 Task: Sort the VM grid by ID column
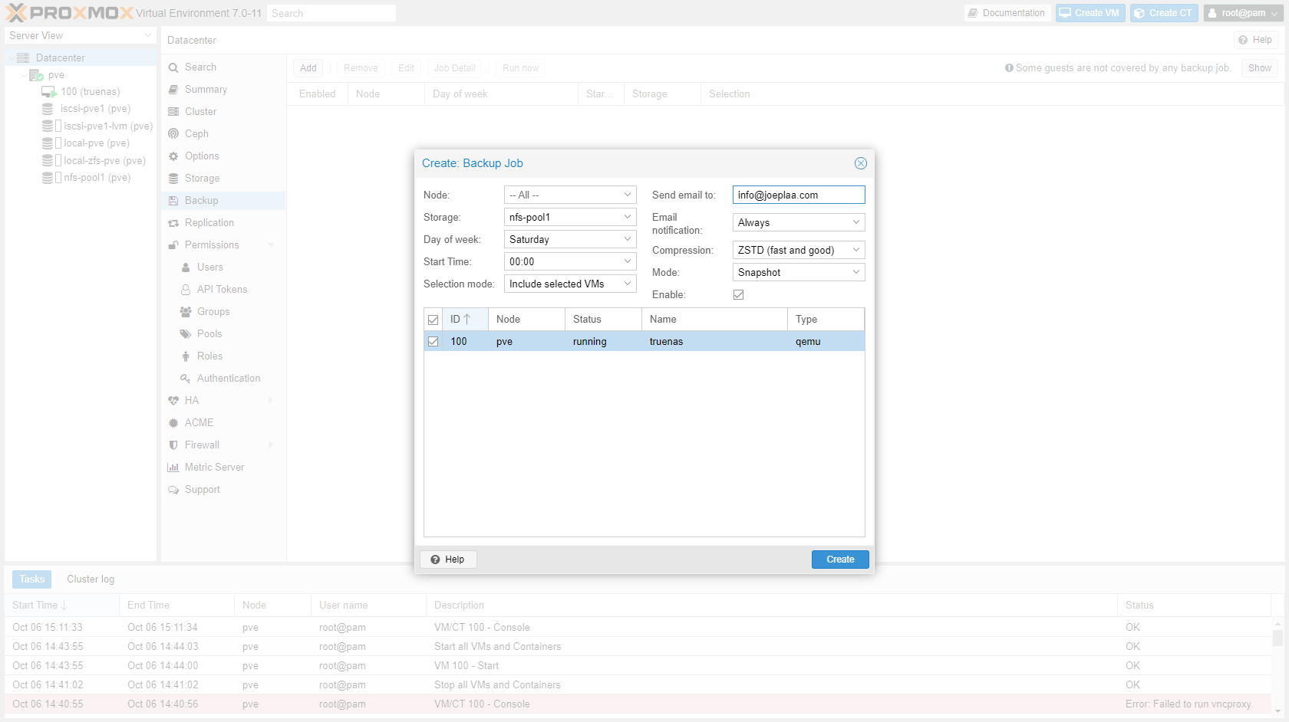465,320
